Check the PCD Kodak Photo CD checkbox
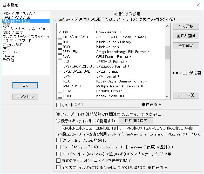The height and width of the screenshot is (174, 204). pos(60,96)
